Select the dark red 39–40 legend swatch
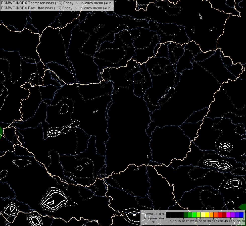This screenshot has width=246, height=226. click(224, 215)
